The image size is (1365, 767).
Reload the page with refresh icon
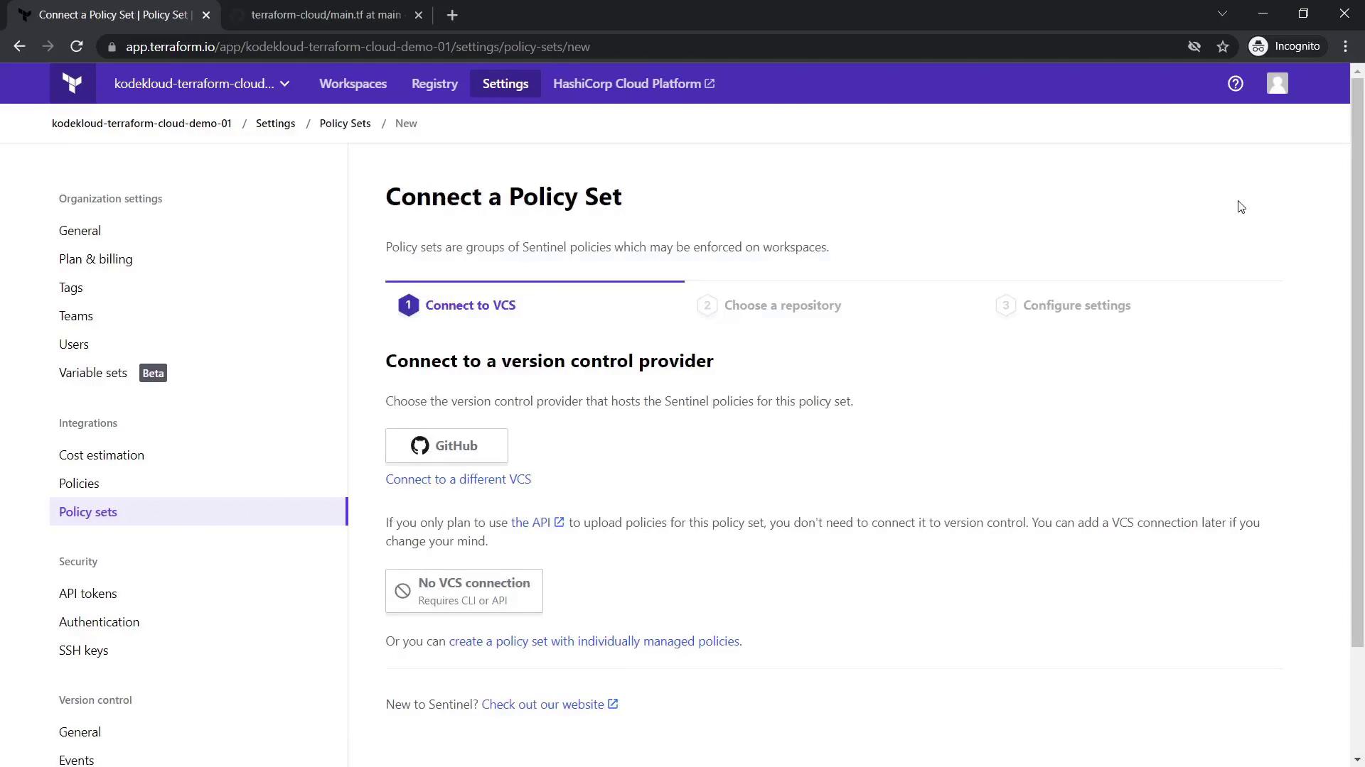point(77,47)
